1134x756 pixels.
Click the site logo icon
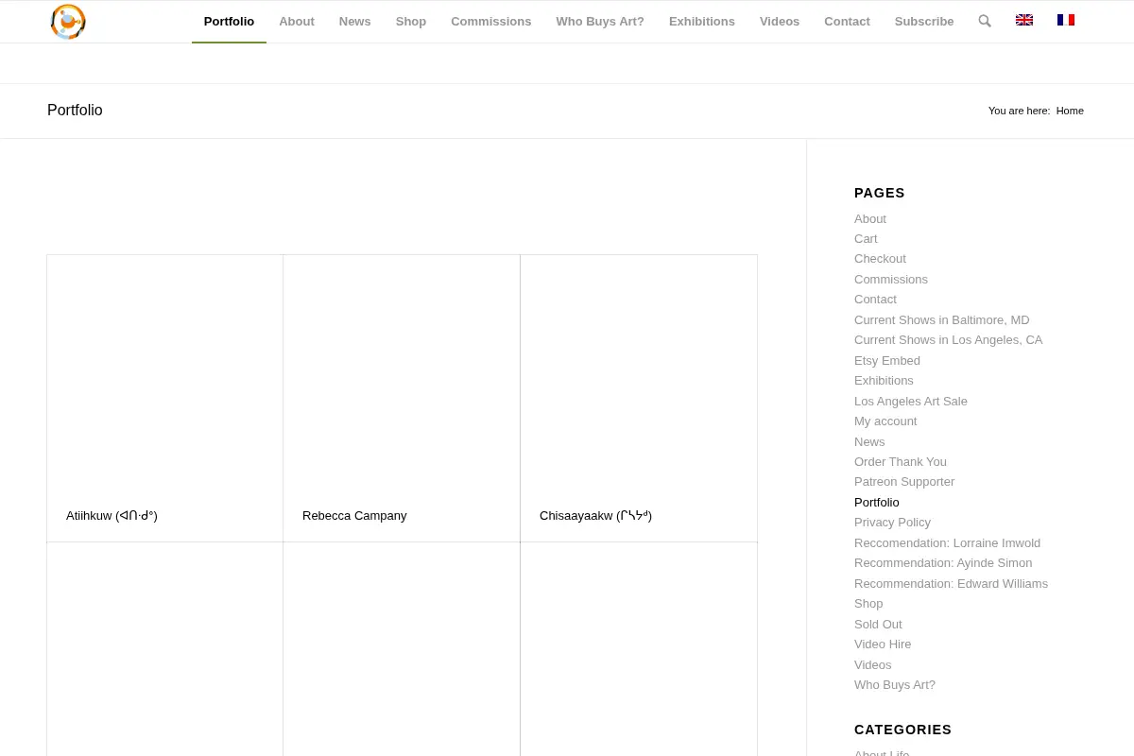coord(68,22)
